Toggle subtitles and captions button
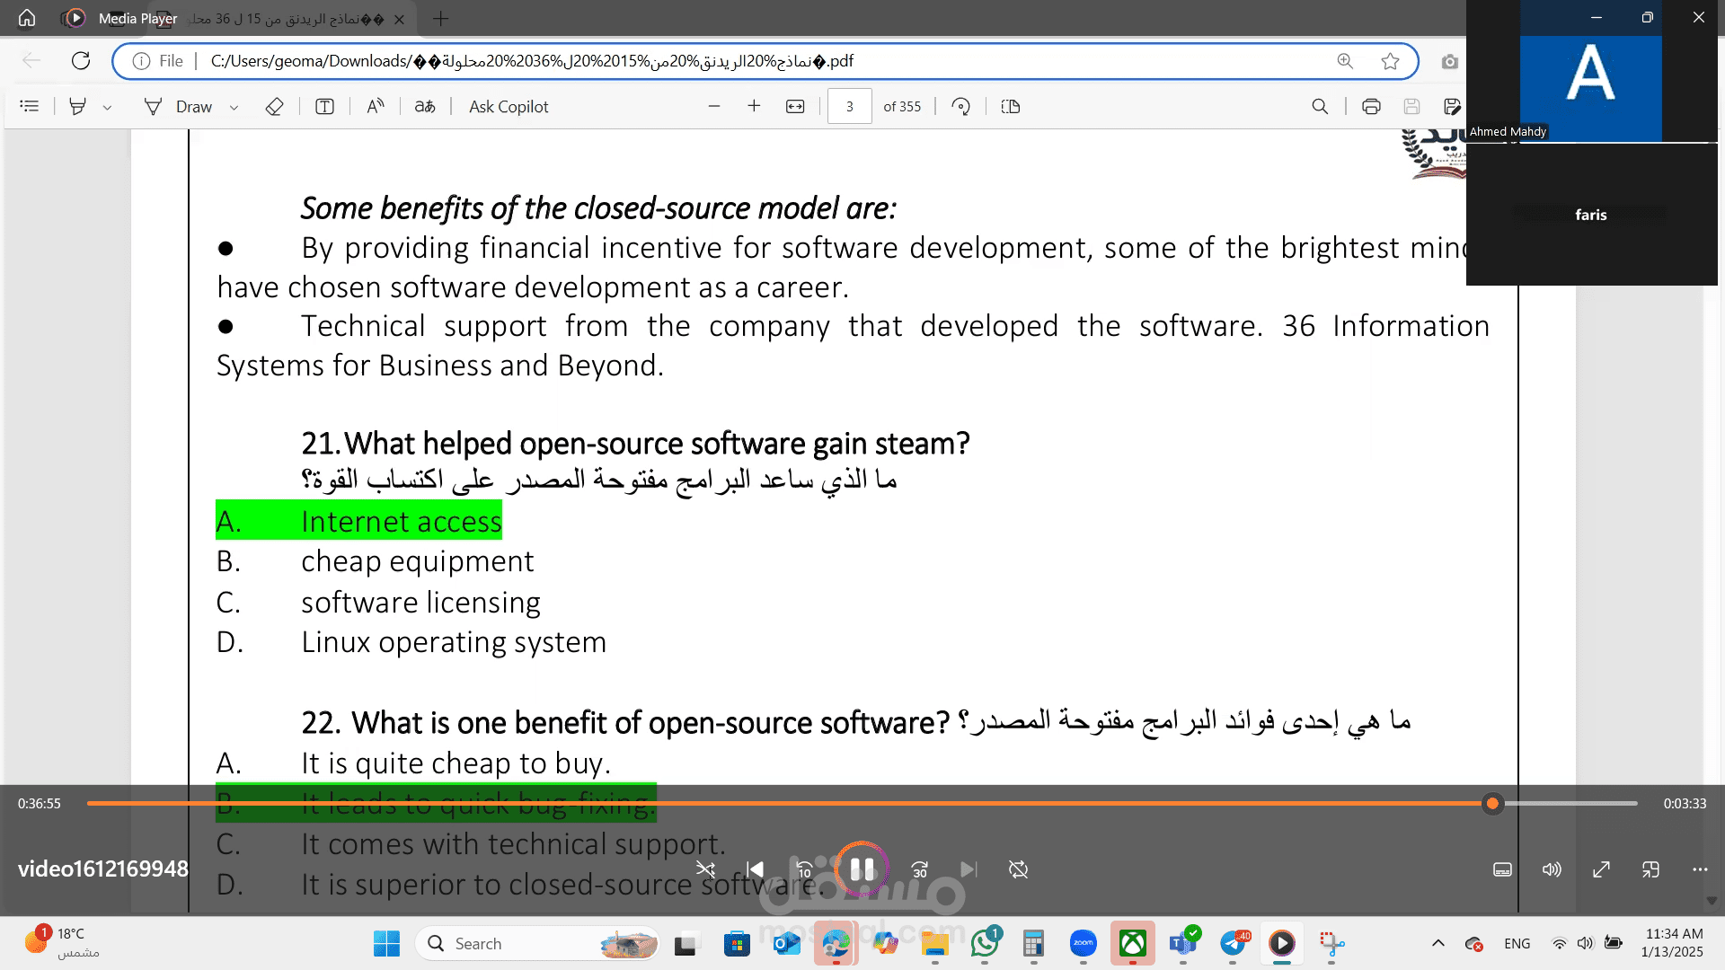1725x970 pixels. point(1502,869)
